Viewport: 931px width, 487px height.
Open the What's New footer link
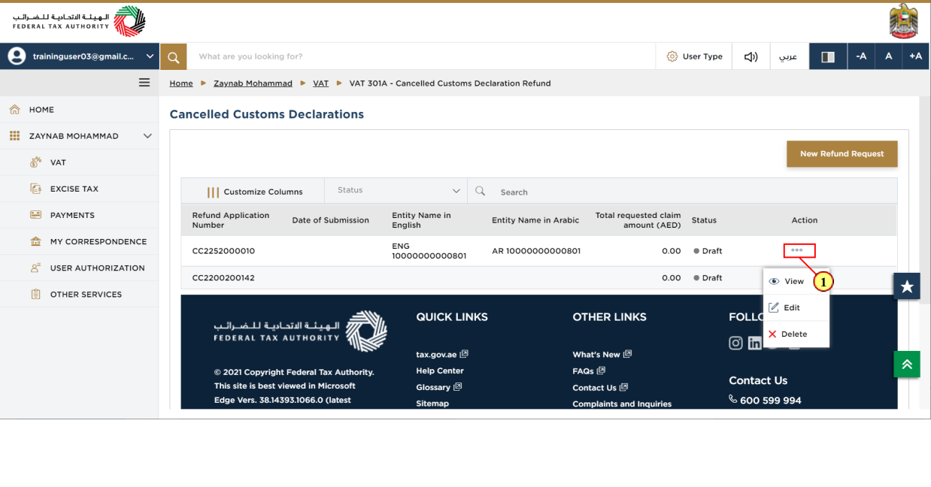point(602,354)
